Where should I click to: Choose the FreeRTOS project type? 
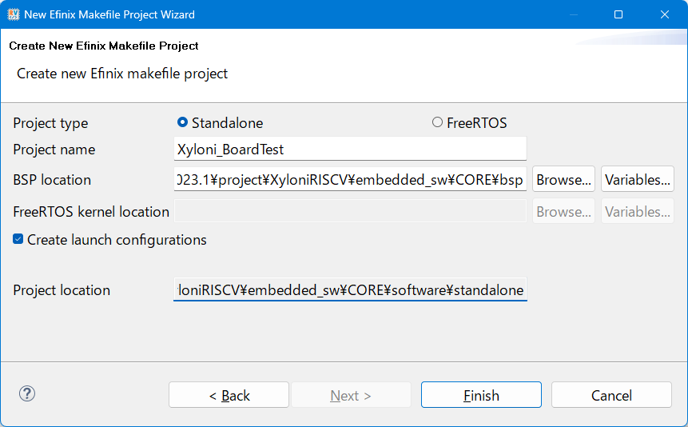437,122
